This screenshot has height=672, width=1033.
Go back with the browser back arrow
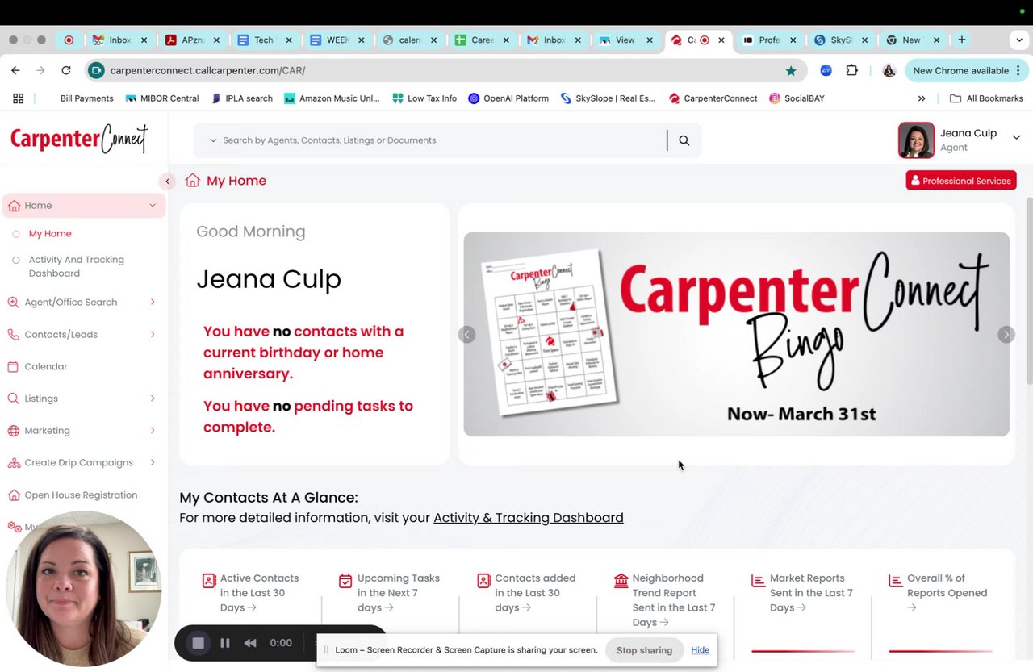coord(15,71)
